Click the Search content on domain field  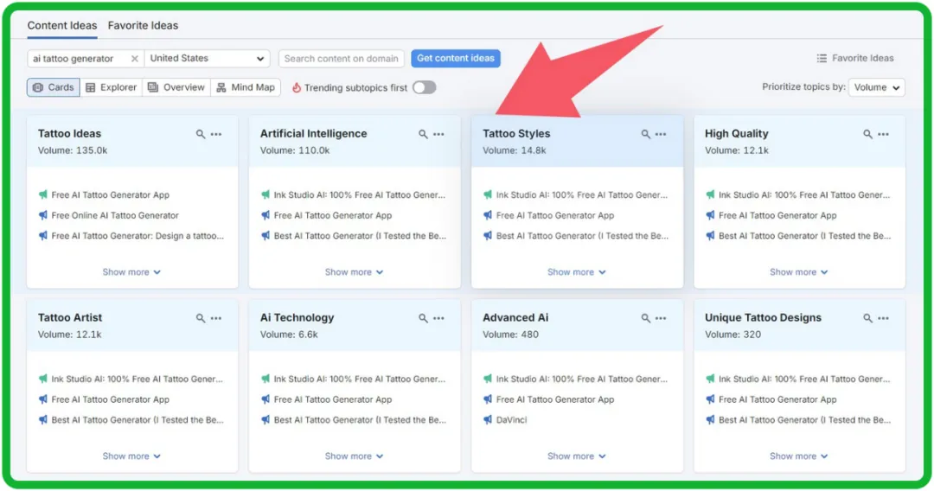pyautogui.click(x=341, y=59)
